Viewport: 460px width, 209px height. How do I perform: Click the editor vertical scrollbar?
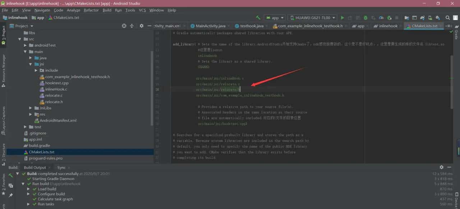[x=452, y=82]
